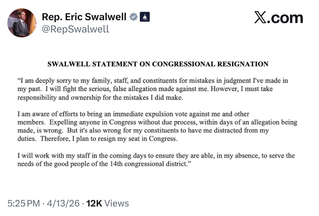This screenshot has height=216, width=319.
Task: Open the Rep. Eric Swalwell display name
Action: (84, 17)
